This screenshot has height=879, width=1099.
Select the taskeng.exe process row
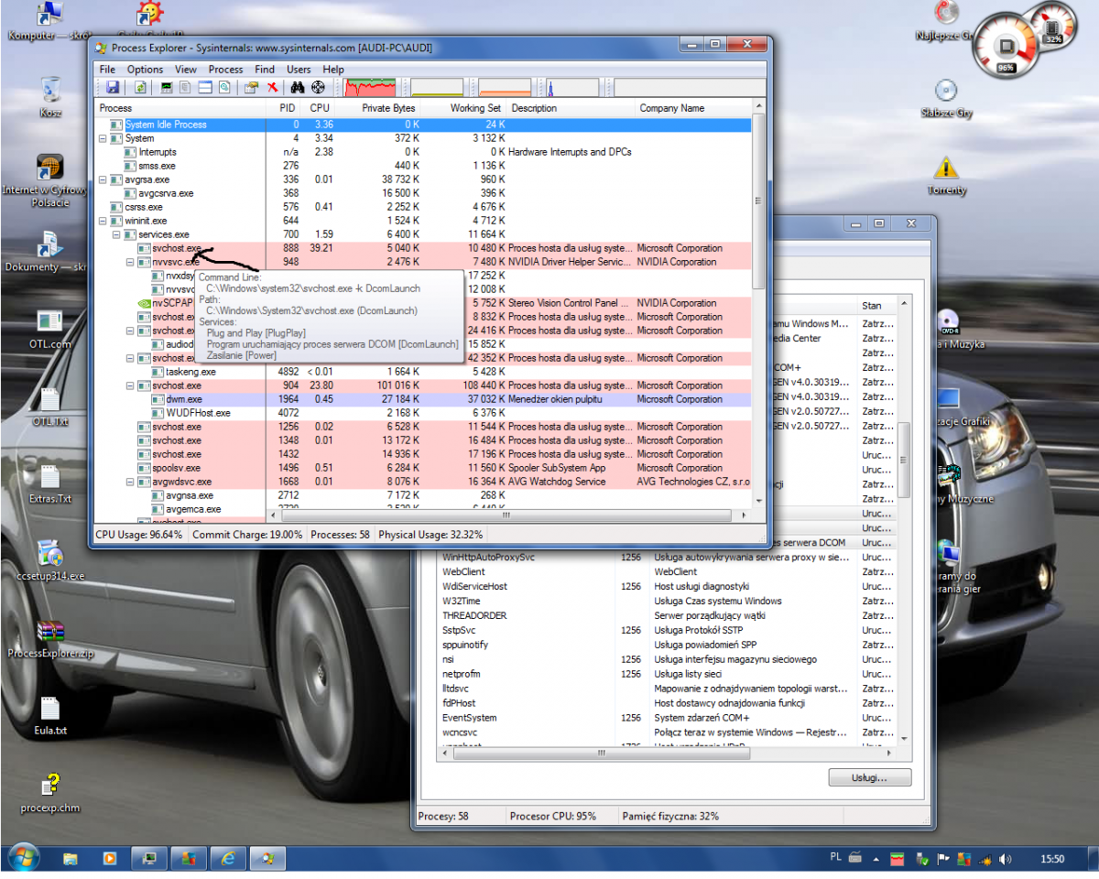pyautogui.click(x=423, y=372)
